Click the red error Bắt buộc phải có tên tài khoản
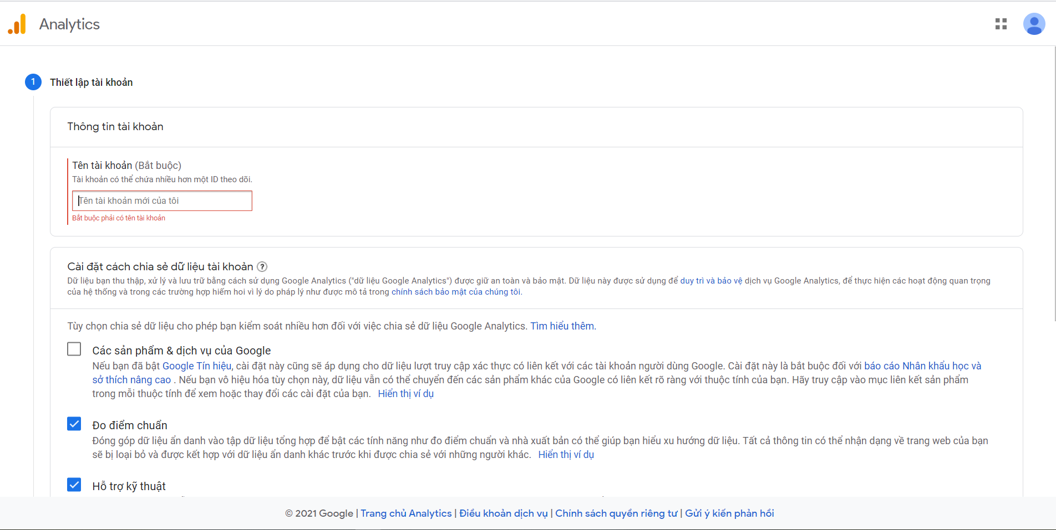1056x530 pixels. point(119,218)
